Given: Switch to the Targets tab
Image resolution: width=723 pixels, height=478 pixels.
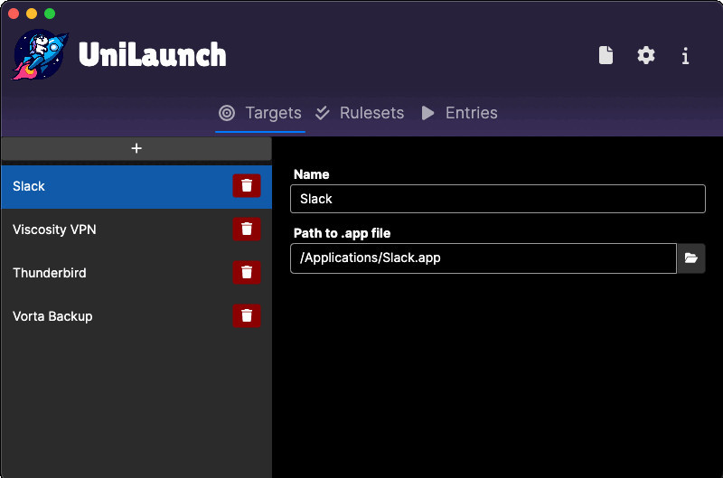Looking at the screenshot, I should tap(260, 113).
